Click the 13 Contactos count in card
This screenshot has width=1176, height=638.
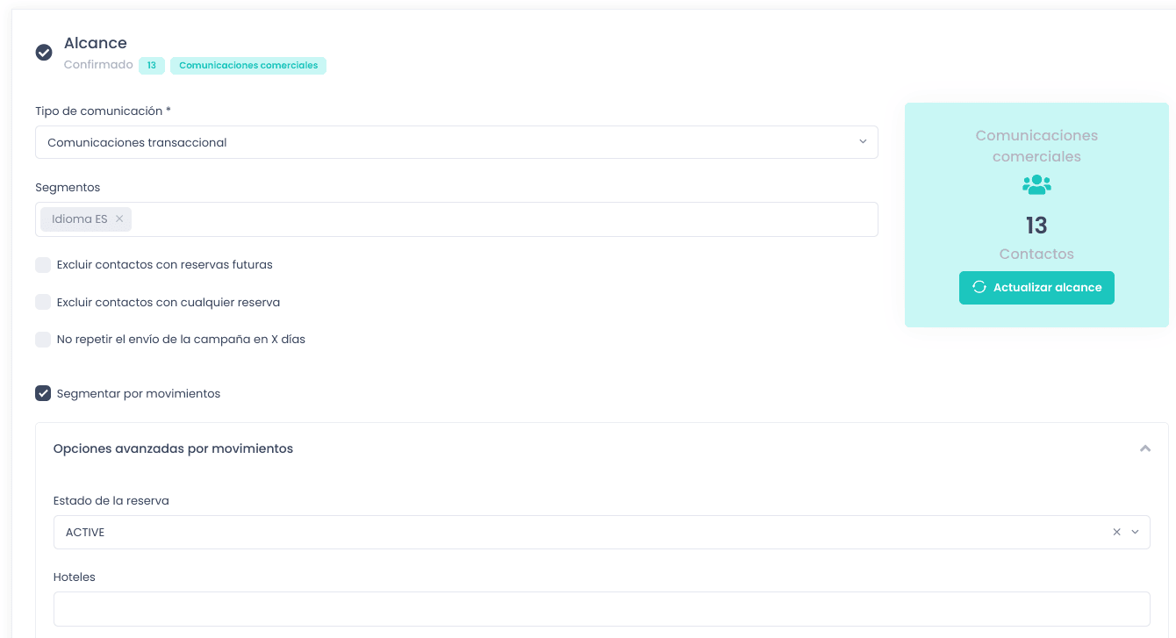[1036, 226]
